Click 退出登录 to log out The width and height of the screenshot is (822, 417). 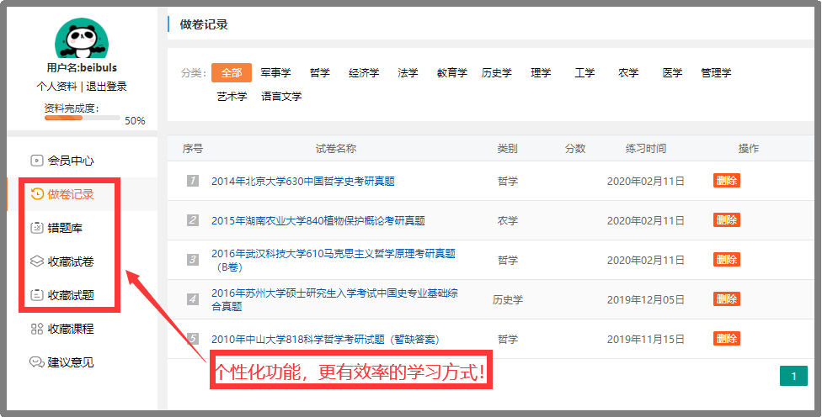(106, 87)
